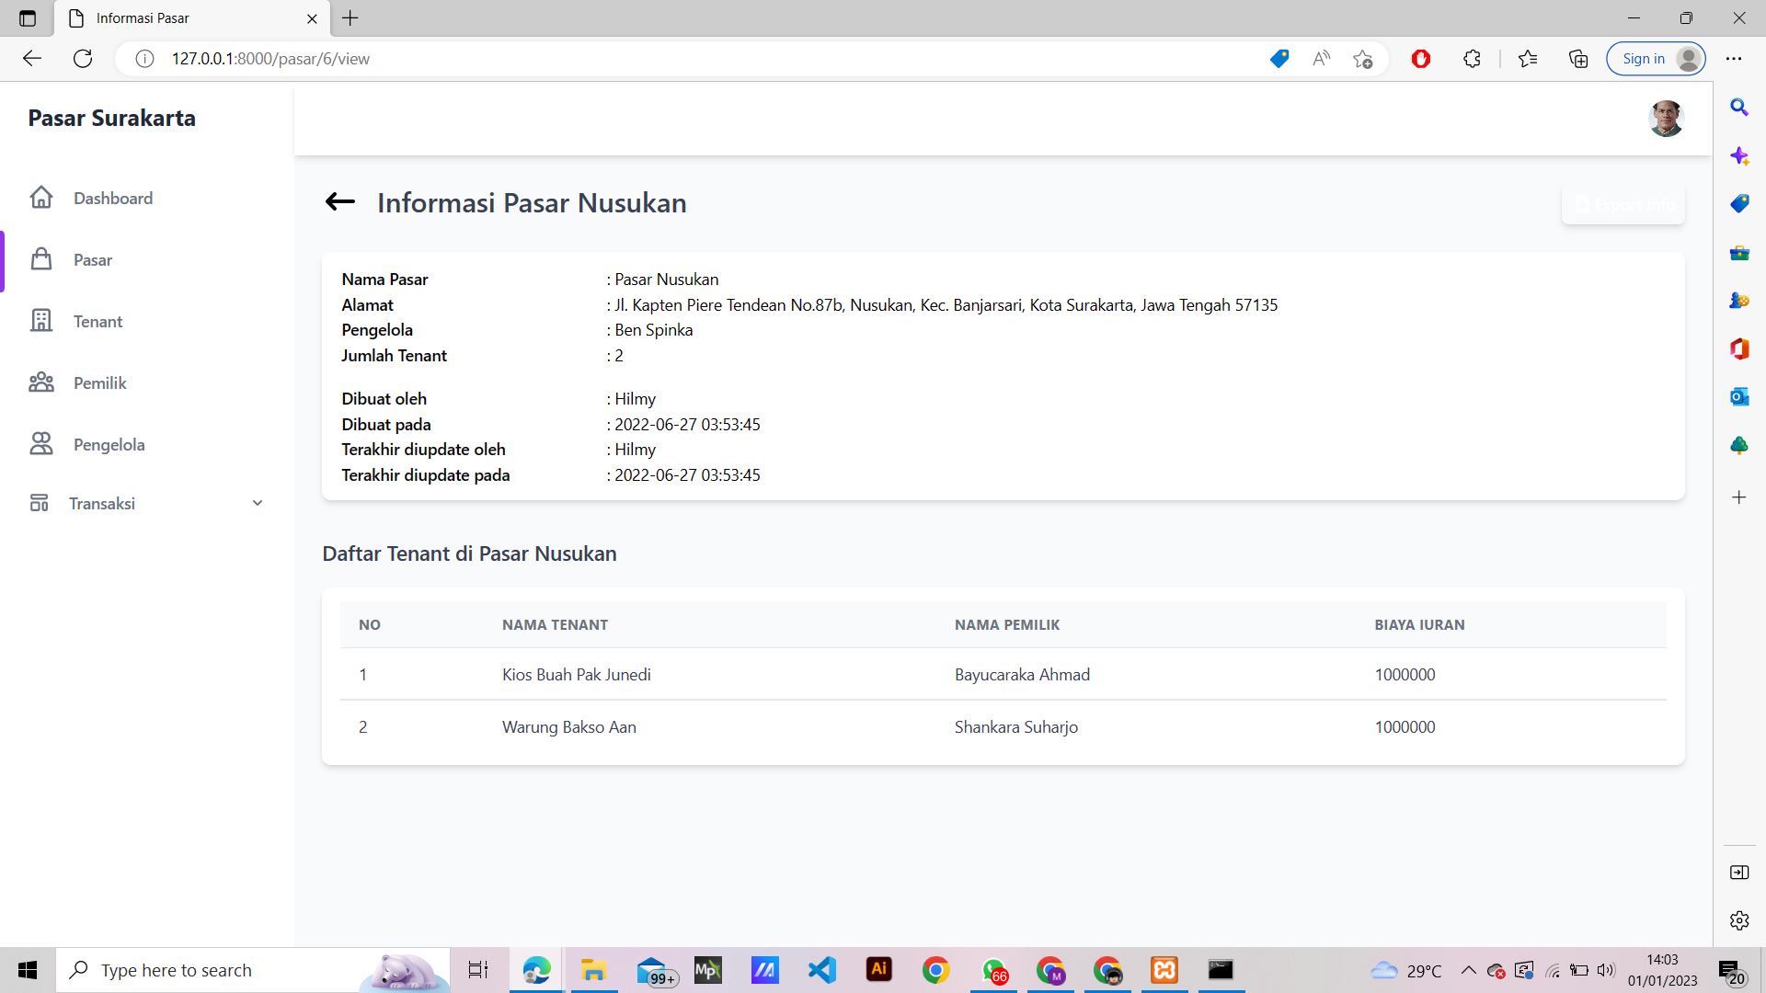
Task: Select the Pasar bag icon in sidebar
Action: pyautogui.click(x=41, y=259)
